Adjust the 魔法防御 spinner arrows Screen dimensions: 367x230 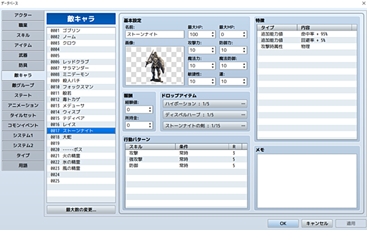tap(244, 66)
